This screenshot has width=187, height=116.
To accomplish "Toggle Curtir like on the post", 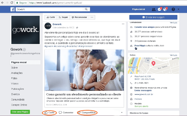I will click(x=49, y=112).
